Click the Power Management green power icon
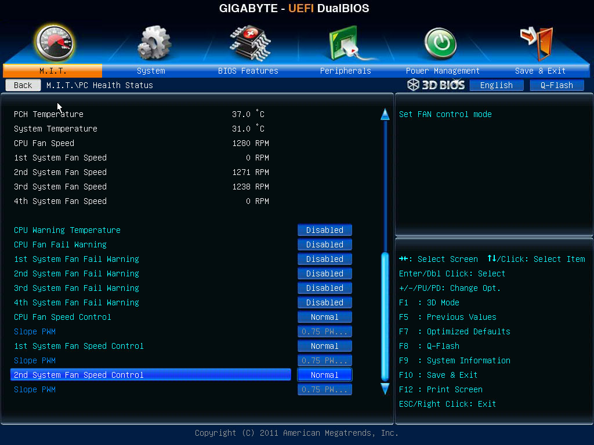Image resolution: width=594 pixels, height=445 pixels. 440,43
